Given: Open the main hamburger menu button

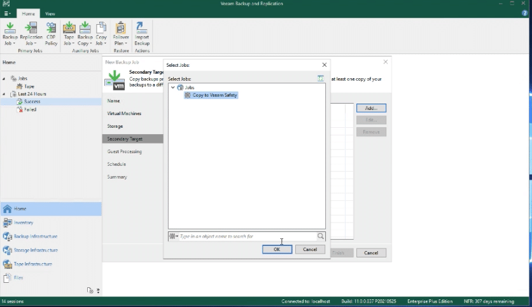Looking at the screenshot, I should point(7,13).
